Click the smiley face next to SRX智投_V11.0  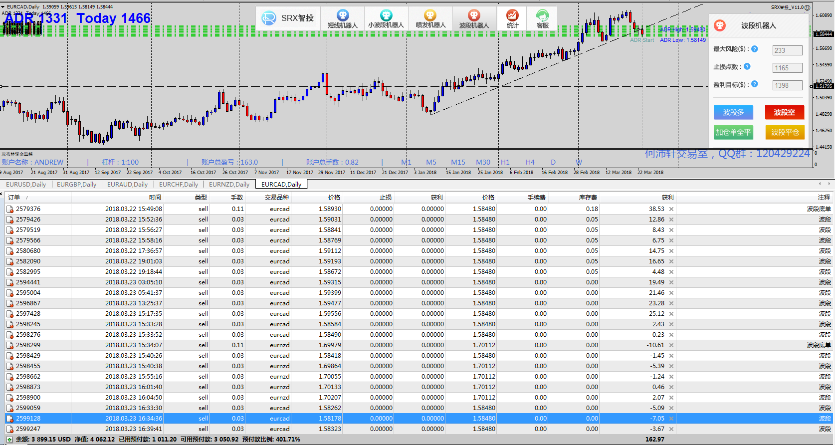[x=808, y=7]
